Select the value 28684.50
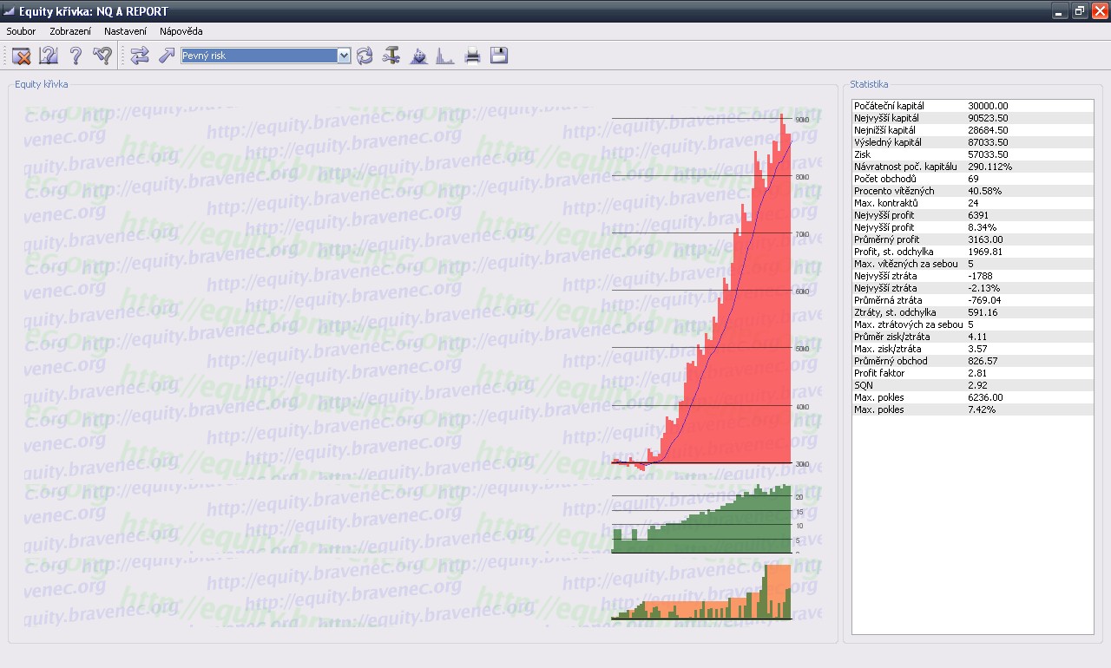1111x668 pixels. [x=988, y=130]
